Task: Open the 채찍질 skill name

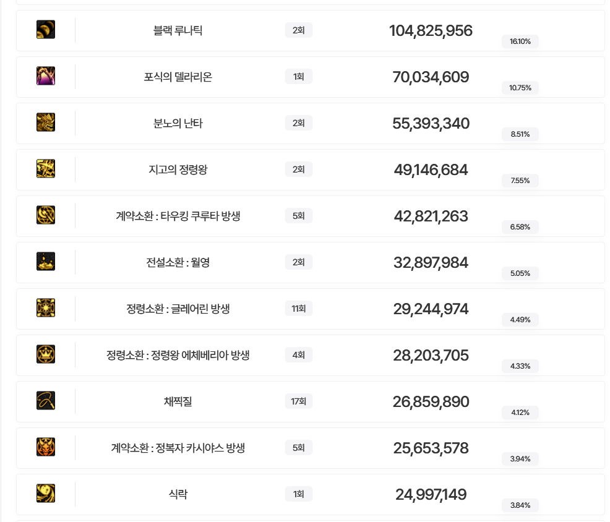Action: point(178,401)
